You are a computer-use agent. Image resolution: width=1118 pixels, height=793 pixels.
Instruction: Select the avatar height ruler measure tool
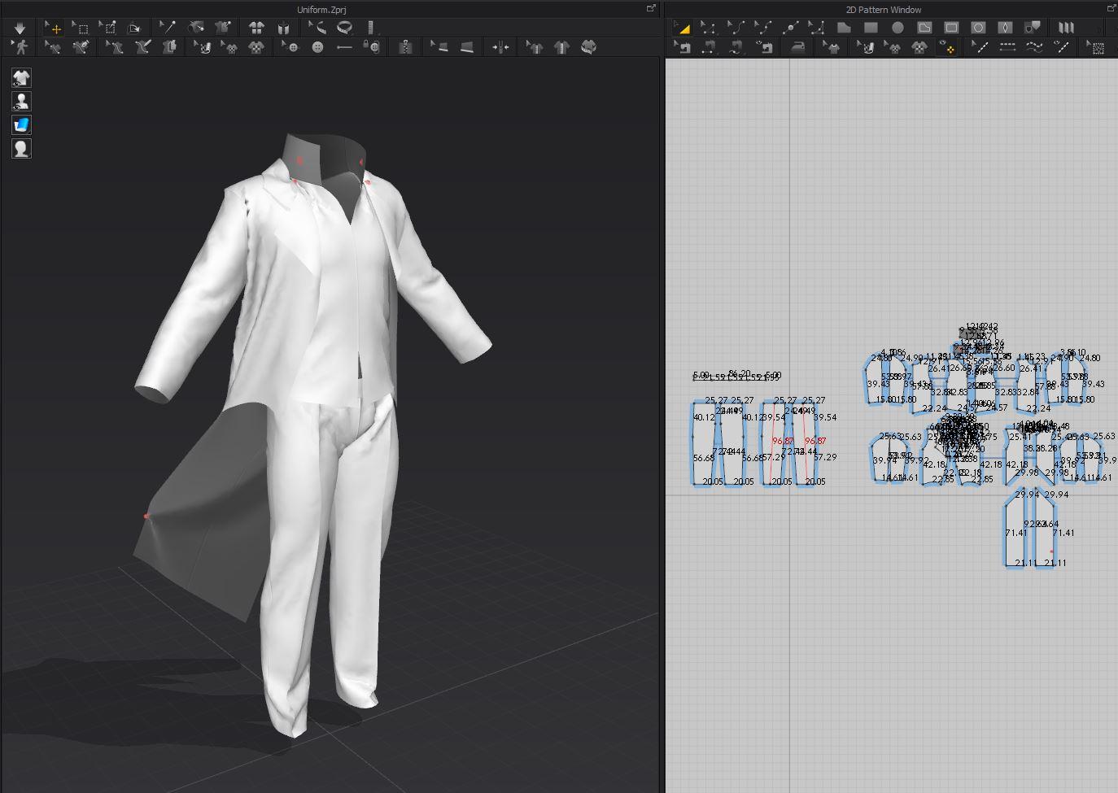coord(371,28)
